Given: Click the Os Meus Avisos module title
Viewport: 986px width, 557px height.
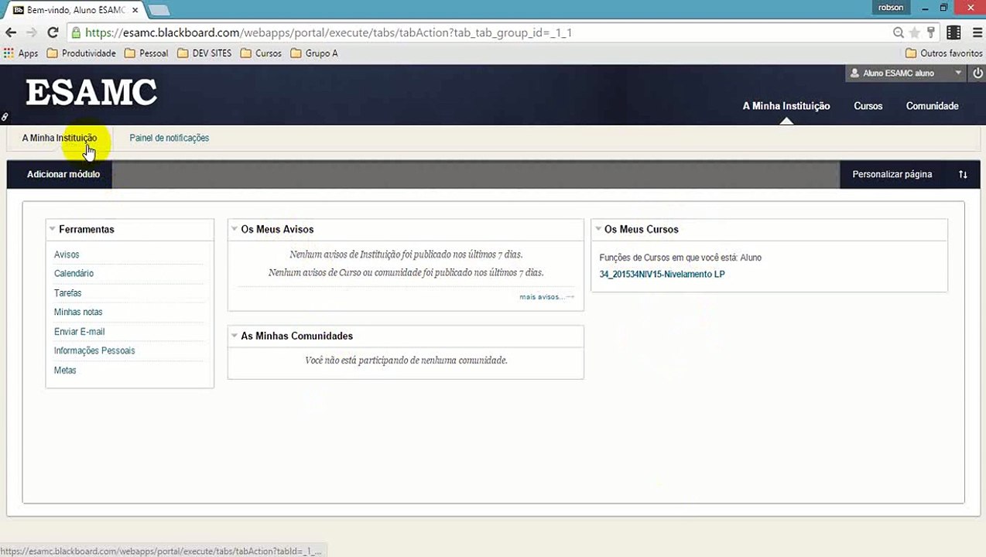Looking at the screenshot, I should 277,229.
